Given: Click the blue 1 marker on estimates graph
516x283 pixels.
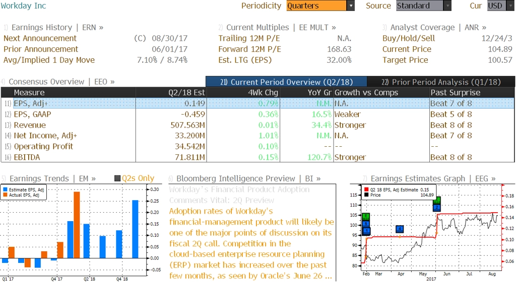Looking at the screenshot, I should 366,231.
